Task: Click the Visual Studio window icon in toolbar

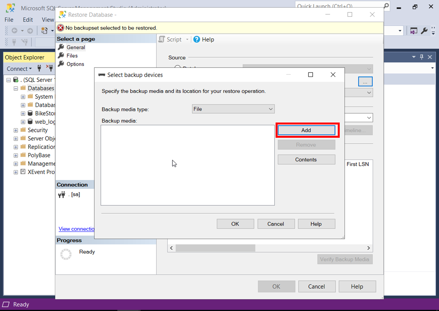Action: (x=414, y=31)
